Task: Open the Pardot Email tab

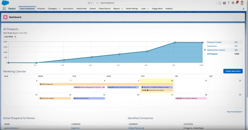Action: (81, 9)
